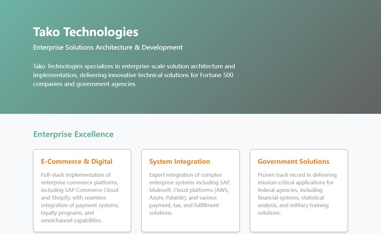Select the Government Solutions card title

(x=293, y=162)
